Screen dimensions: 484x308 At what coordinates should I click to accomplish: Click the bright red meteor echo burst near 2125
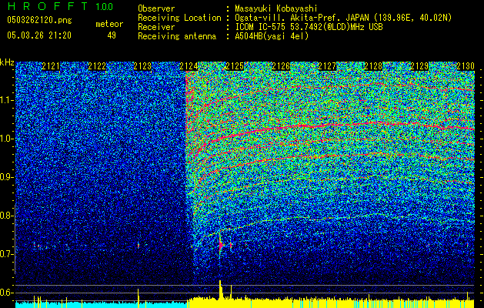click(221, 246)
